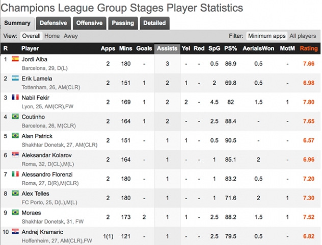Open the Defensive tab
The width and height of the screenshot is (322, 245).
53,23
